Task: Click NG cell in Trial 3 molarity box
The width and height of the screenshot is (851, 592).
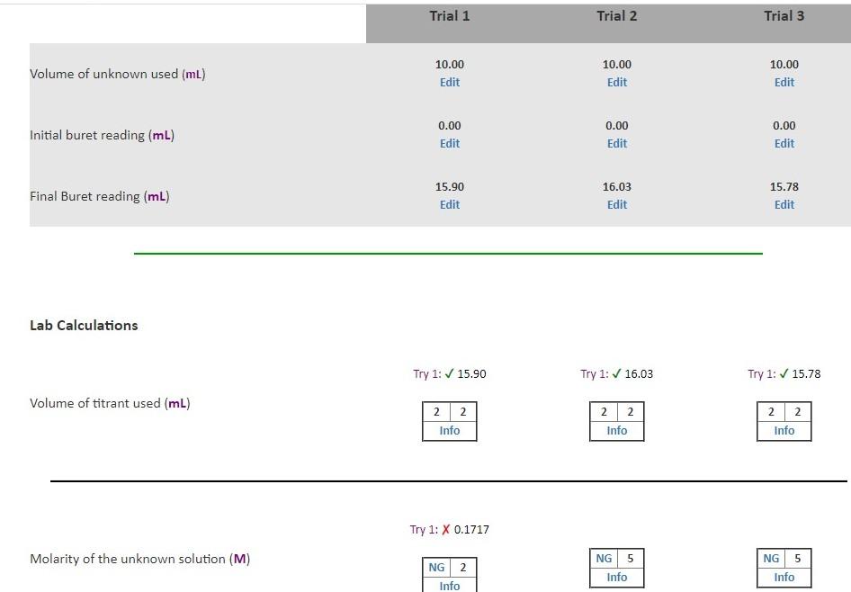Action: [771, 559]
